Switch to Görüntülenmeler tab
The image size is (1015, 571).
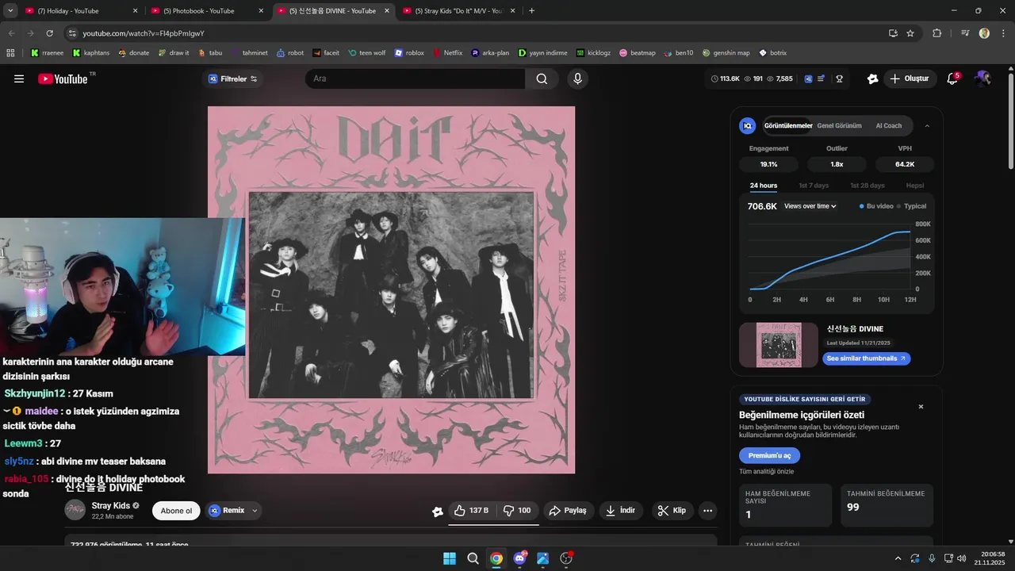787,125
